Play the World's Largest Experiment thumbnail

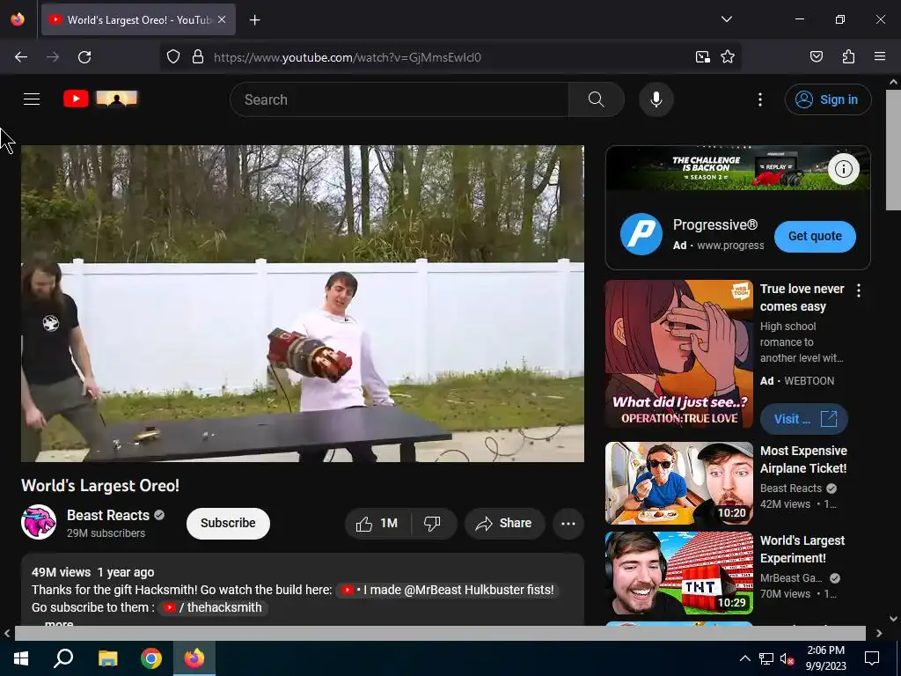pyautogui.click(x=678, y=572)
